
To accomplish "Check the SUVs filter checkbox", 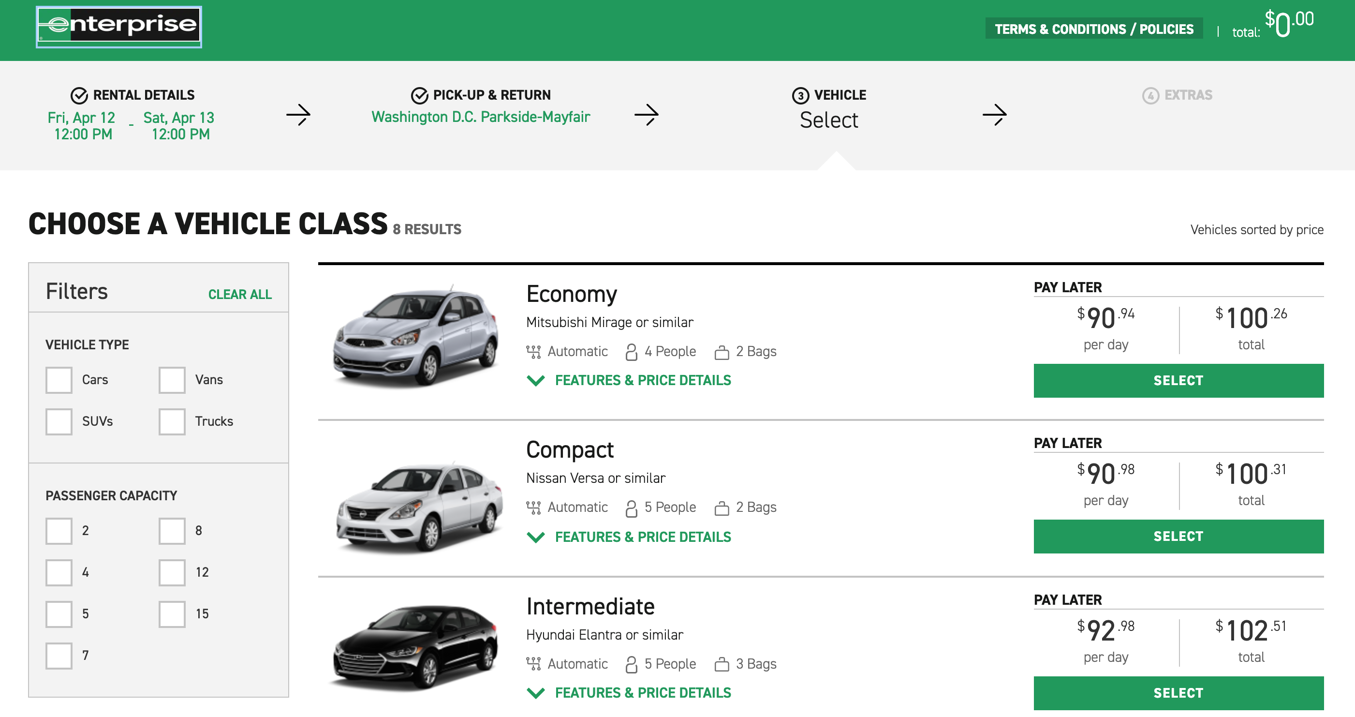I will (x=59, y=421).
